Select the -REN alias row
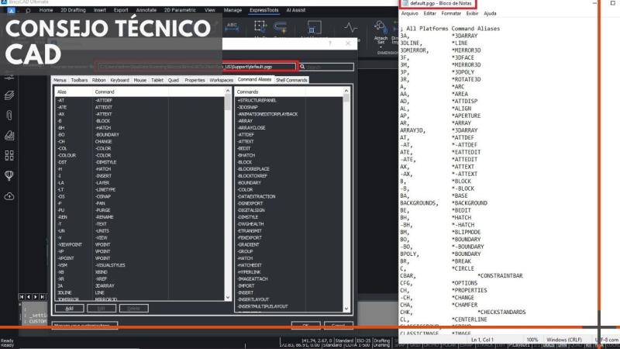620x349 pixels. click(x=139, y=217)
